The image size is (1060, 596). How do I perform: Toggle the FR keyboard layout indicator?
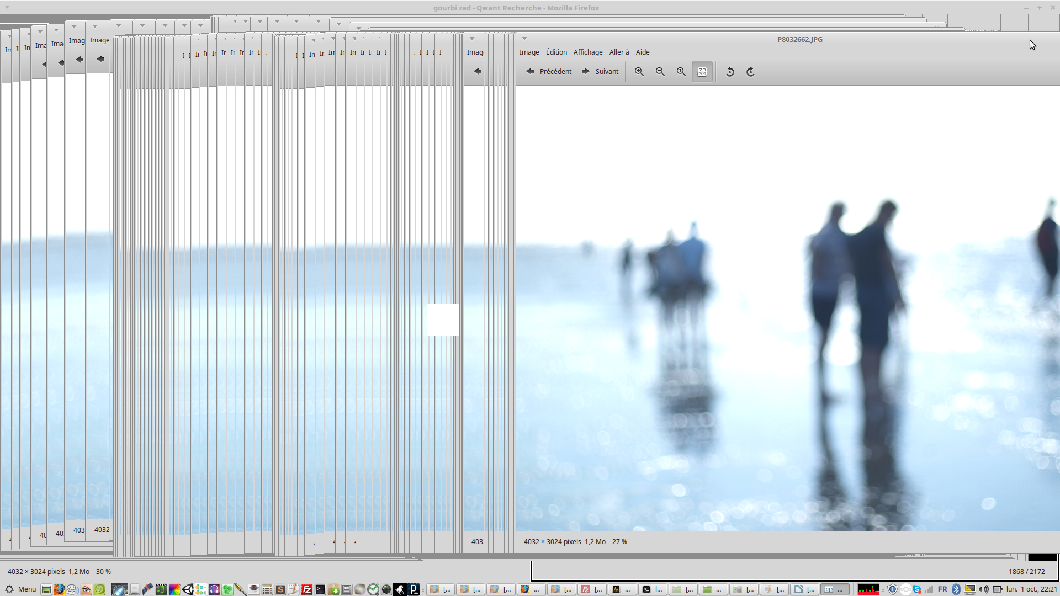pos(942,589)
